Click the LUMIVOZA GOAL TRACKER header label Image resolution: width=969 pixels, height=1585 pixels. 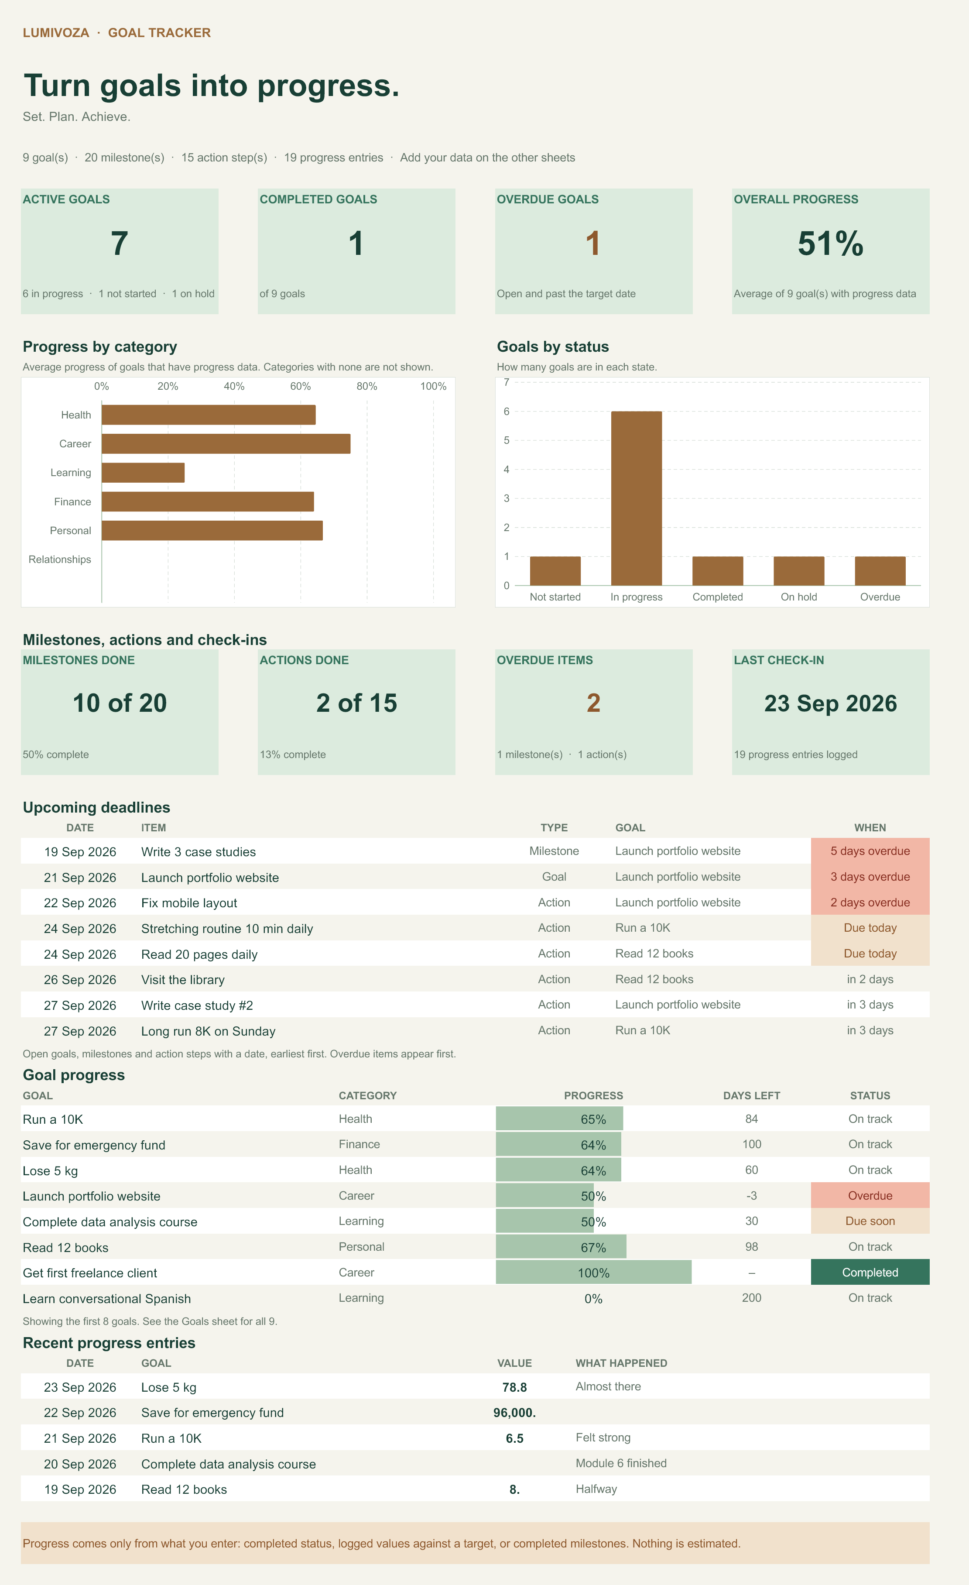pos(116,33)
